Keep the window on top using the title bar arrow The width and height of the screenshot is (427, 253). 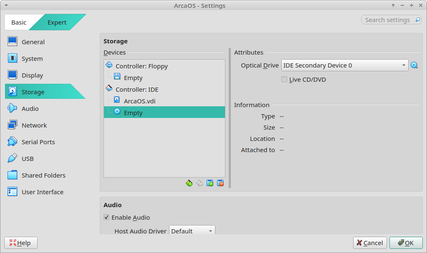(393, 5)
